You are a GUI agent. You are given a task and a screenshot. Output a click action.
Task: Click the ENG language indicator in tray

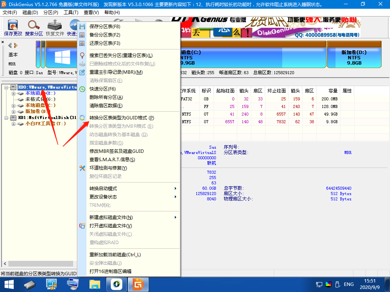[348, 284]
